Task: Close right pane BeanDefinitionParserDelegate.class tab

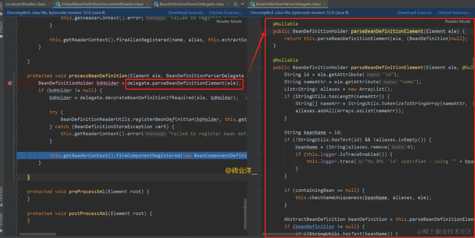Action: coord(324,4)
